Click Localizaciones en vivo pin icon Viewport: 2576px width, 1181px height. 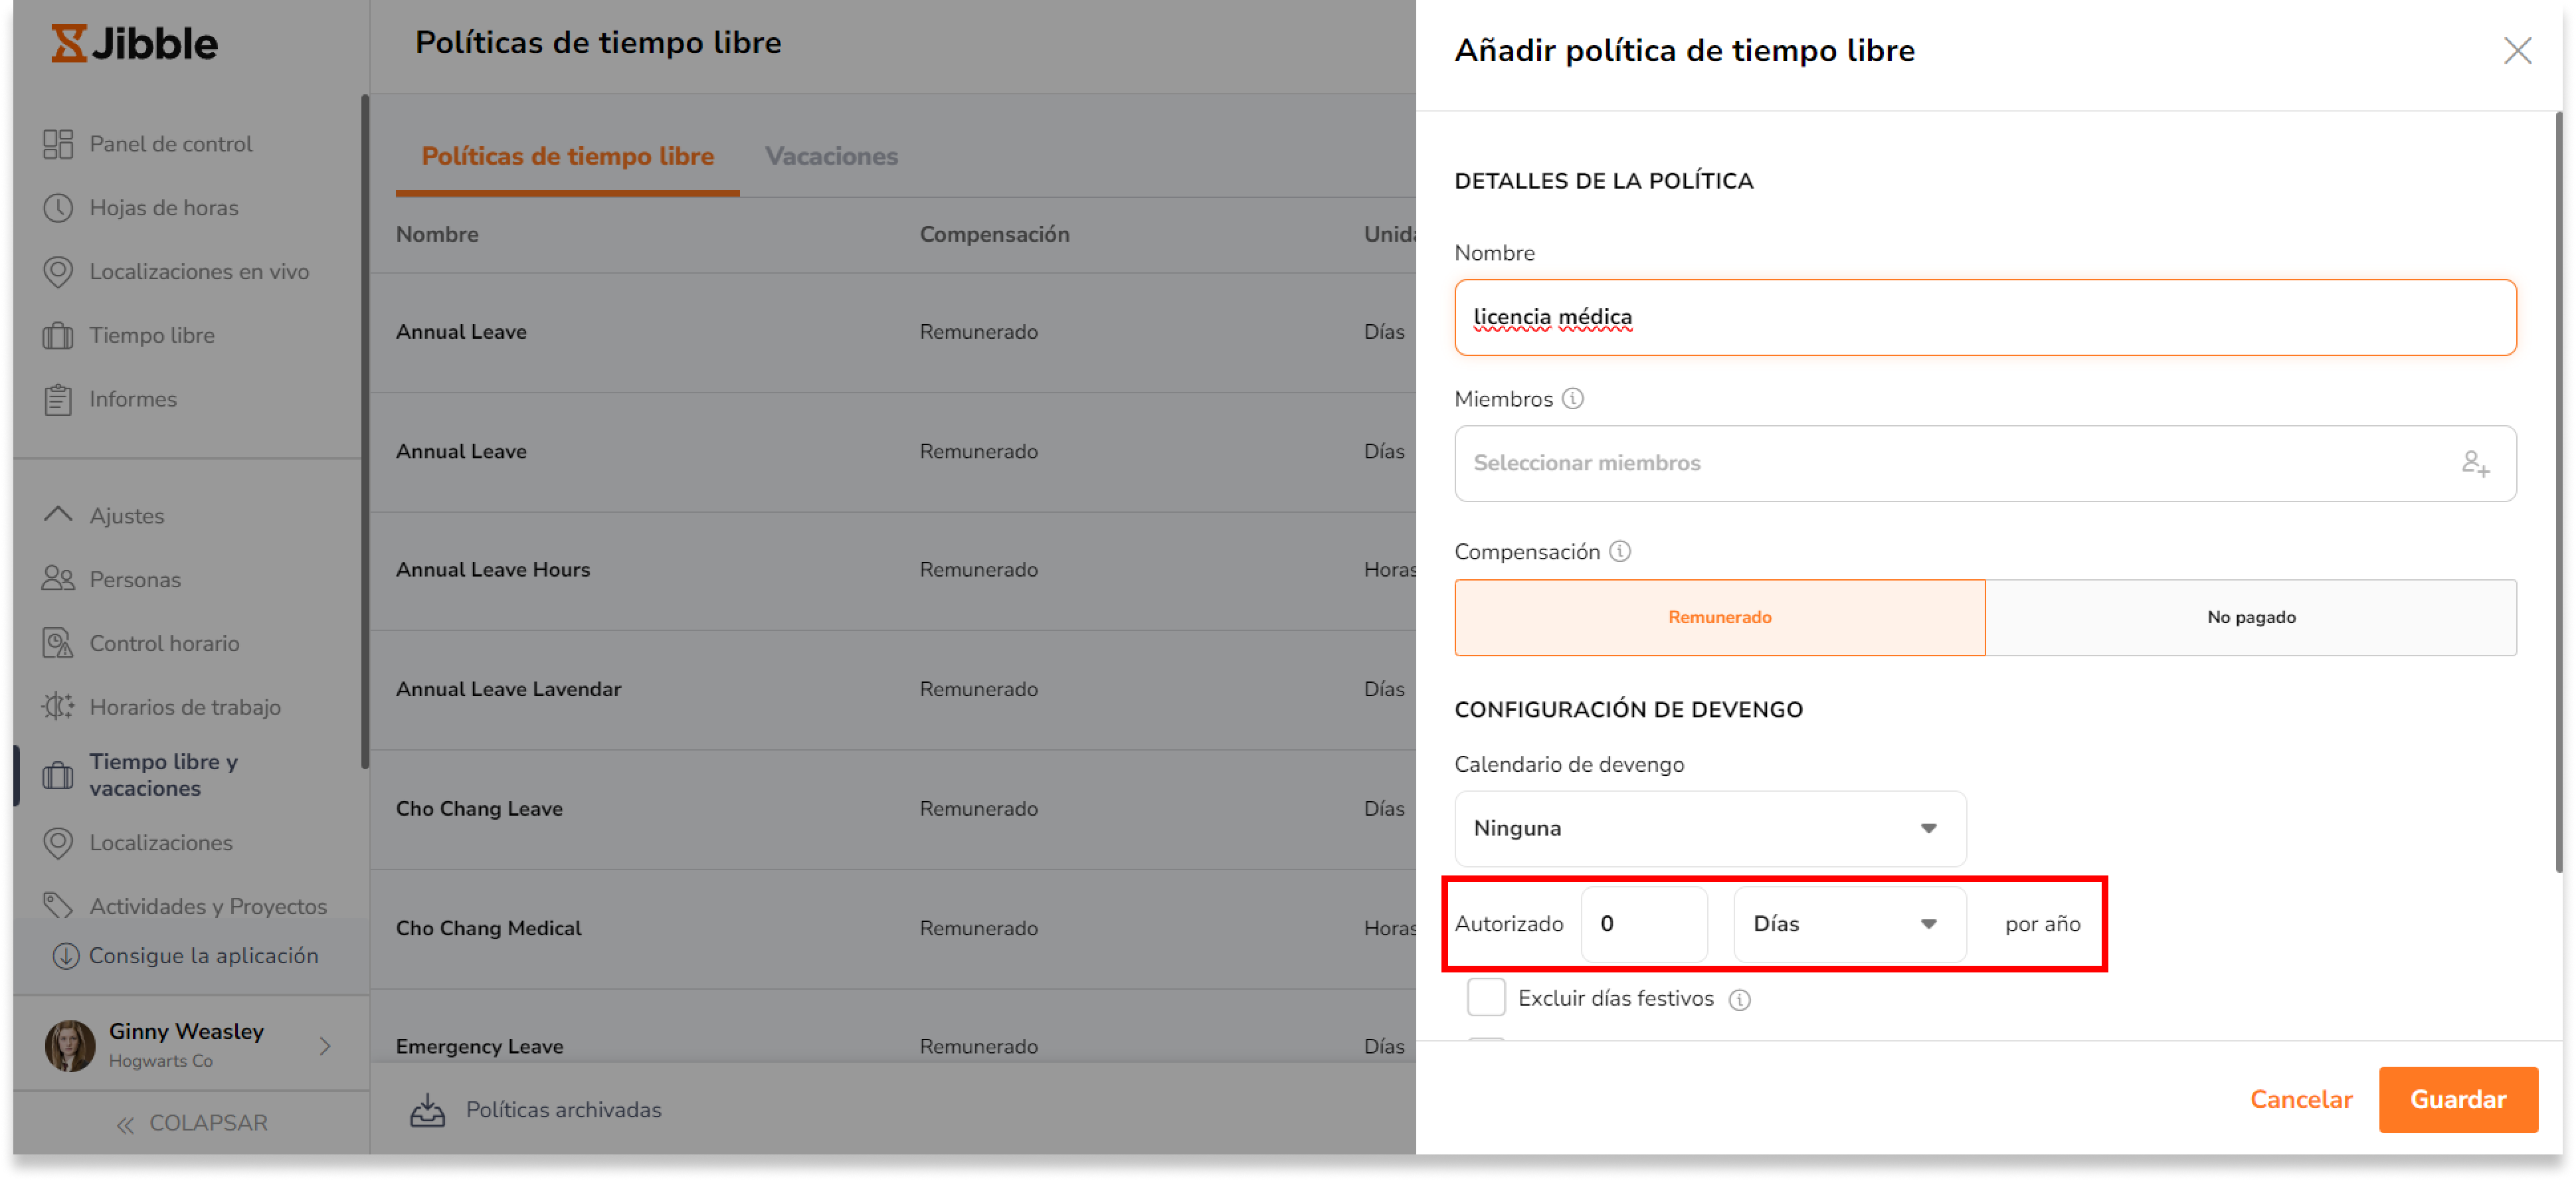pos(58,272)
